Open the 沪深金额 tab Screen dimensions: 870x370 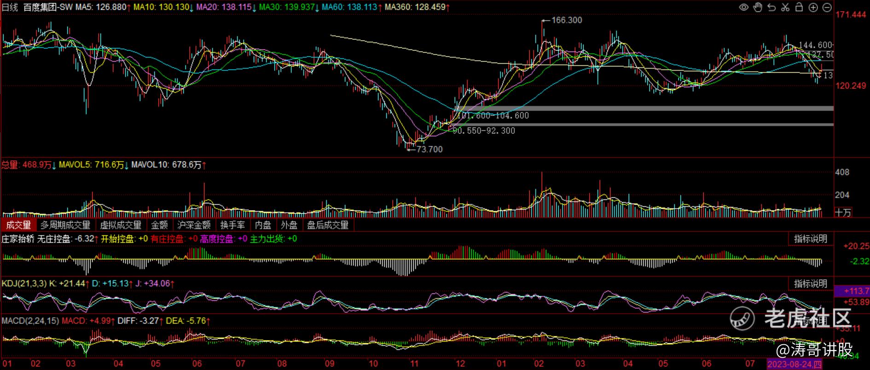(194, 225)
